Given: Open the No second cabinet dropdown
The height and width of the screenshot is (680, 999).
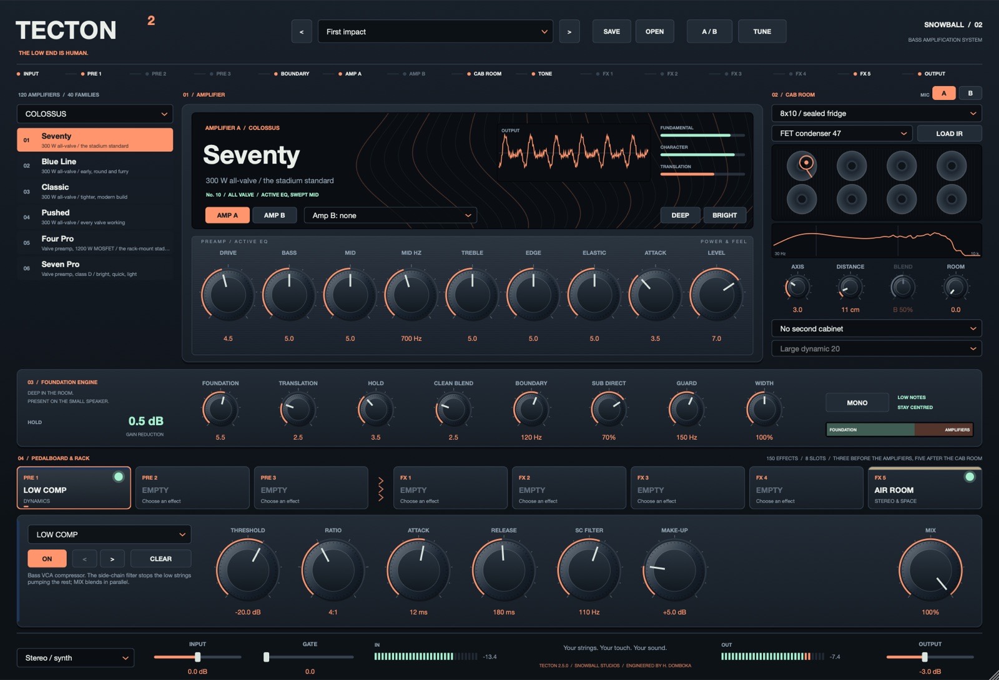Looking at the screenshot, I should point(877,328).
